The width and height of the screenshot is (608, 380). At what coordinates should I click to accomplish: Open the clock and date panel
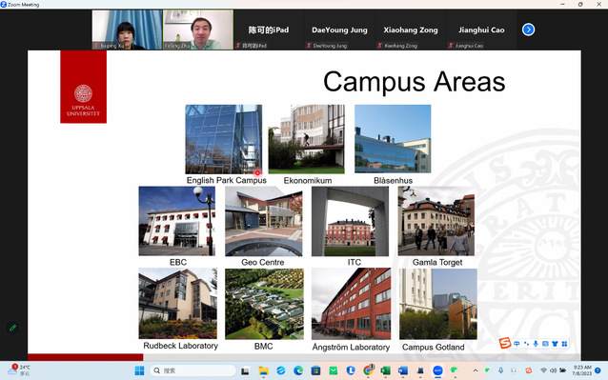(x=581, y=370)
